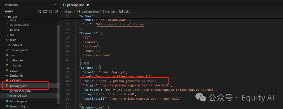Click the scripts breadcrumb item

click(x=109, y=12)
